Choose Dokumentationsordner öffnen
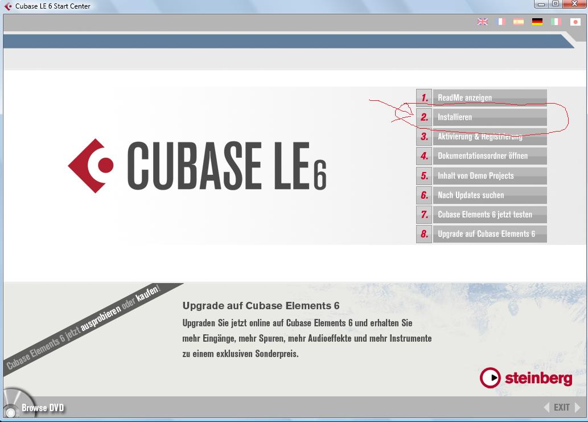588x422 pixels. 490,156
